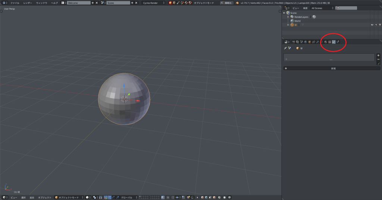The height and width of the screenshot is (200, 382).
Task: Toggle the 3D manipulator widget button
Action: 106,197
